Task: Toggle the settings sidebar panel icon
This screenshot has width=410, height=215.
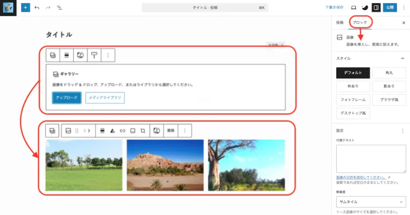Action: [376, 8]
